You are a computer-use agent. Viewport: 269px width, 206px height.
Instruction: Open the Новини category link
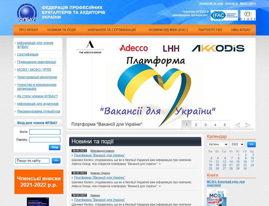point(95,195)
